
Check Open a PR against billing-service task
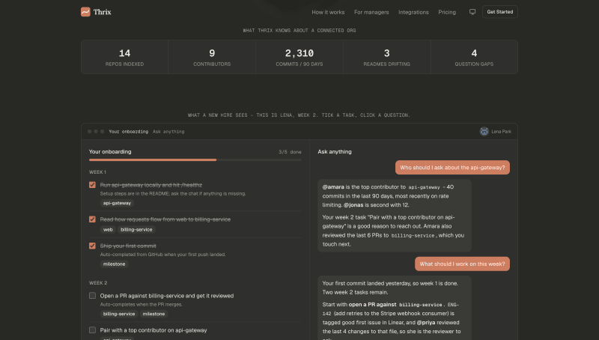point(92,296)
